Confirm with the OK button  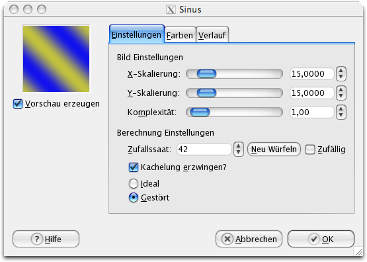[321, 239]
